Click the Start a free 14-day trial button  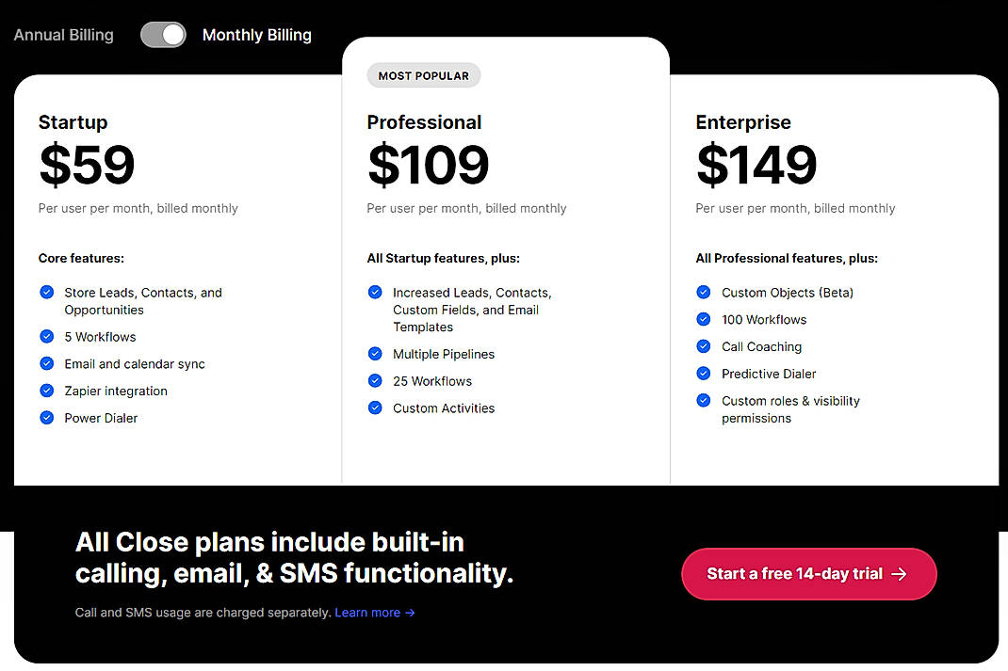pyautogui.click(x=808, y=574)
